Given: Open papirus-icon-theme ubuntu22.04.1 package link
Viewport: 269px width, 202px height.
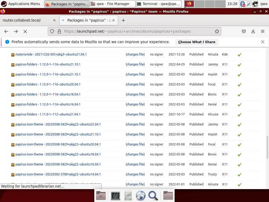Looking at the screenshot, I should tap(58, 124).
